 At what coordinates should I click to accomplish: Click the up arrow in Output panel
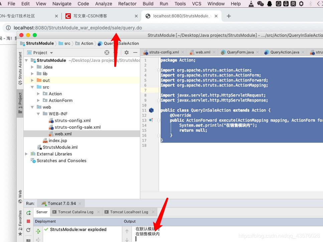[x=127, y=231]
